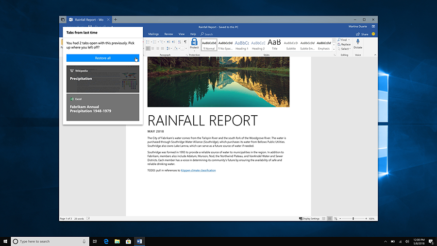Expand the Styles gallery launcher
The image size is (437, 246).
click(335, 55)
